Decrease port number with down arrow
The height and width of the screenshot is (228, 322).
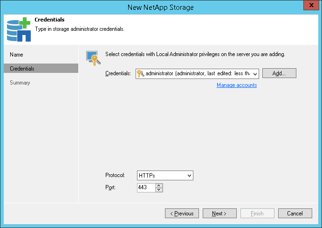pyautogui.click(x=159, y=190)
